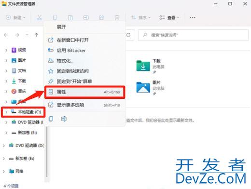Choose 启用 BitLocker in context menu
This screenshot has width=251, height=189.
85,51
